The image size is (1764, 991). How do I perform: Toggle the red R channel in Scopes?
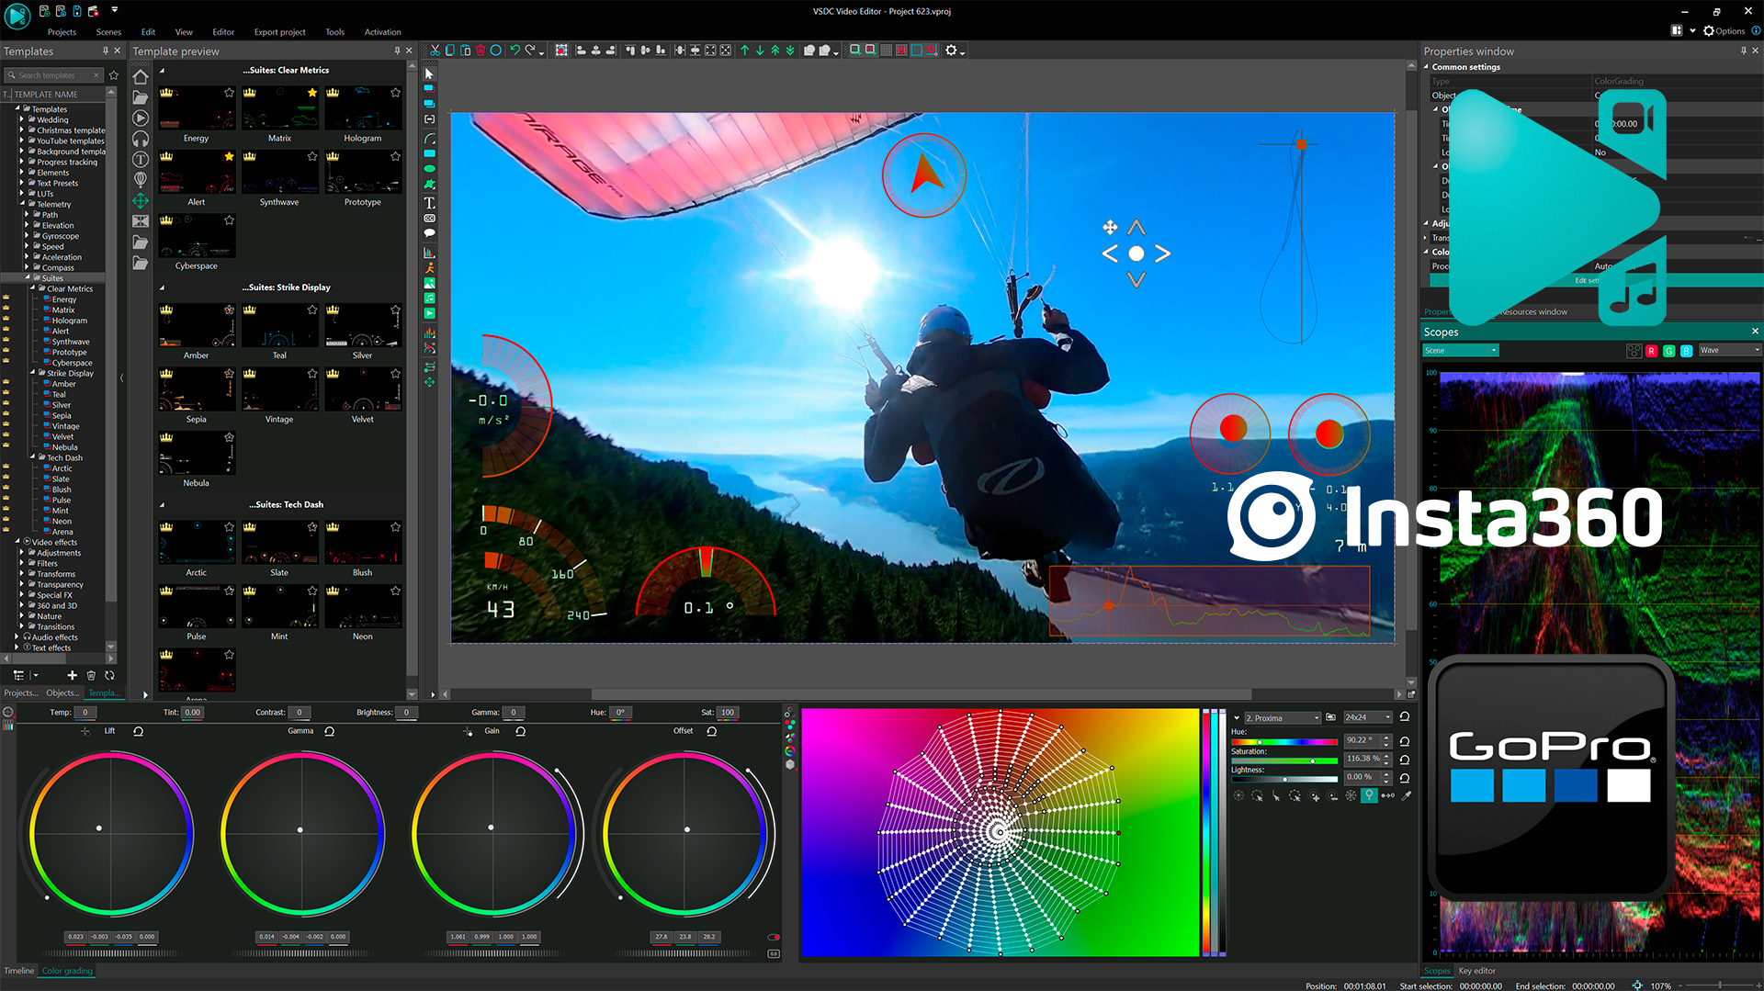pyautogui.click(x=1651, y=351)
